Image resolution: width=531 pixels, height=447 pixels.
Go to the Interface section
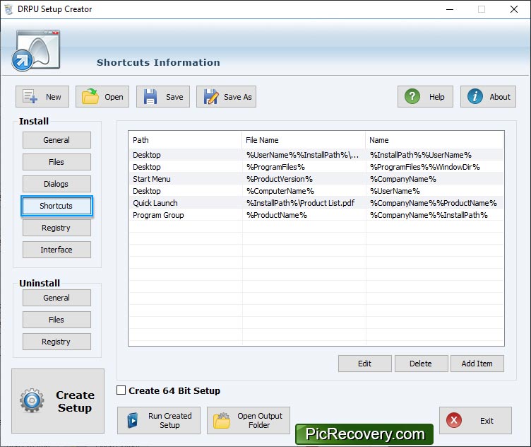coord(56,250)
